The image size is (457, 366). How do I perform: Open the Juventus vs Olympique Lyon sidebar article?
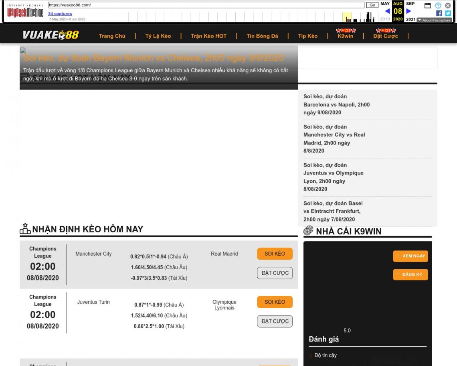[334, 177]
